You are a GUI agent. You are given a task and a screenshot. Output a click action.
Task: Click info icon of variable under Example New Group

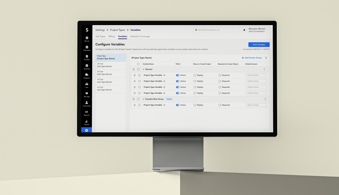pyautogui.click(x=164, y=105)
